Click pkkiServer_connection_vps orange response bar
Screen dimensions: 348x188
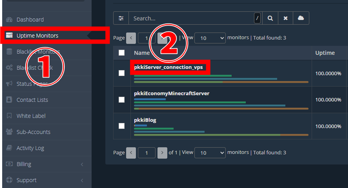[266, 82]
